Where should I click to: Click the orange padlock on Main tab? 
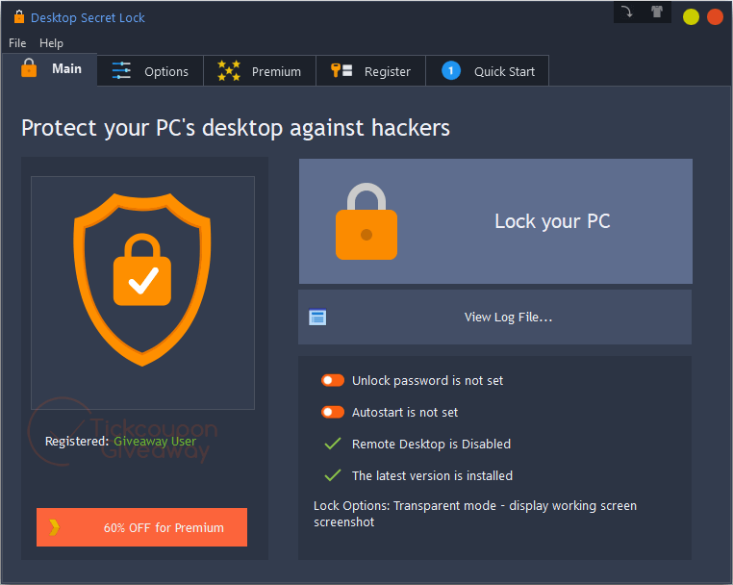click(x=29, y=67)
